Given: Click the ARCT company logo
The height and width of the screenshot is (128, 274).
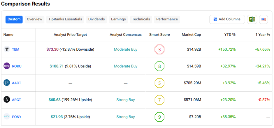Looking at the screenshot, I should pyautogui.click(x=7, y=99).
